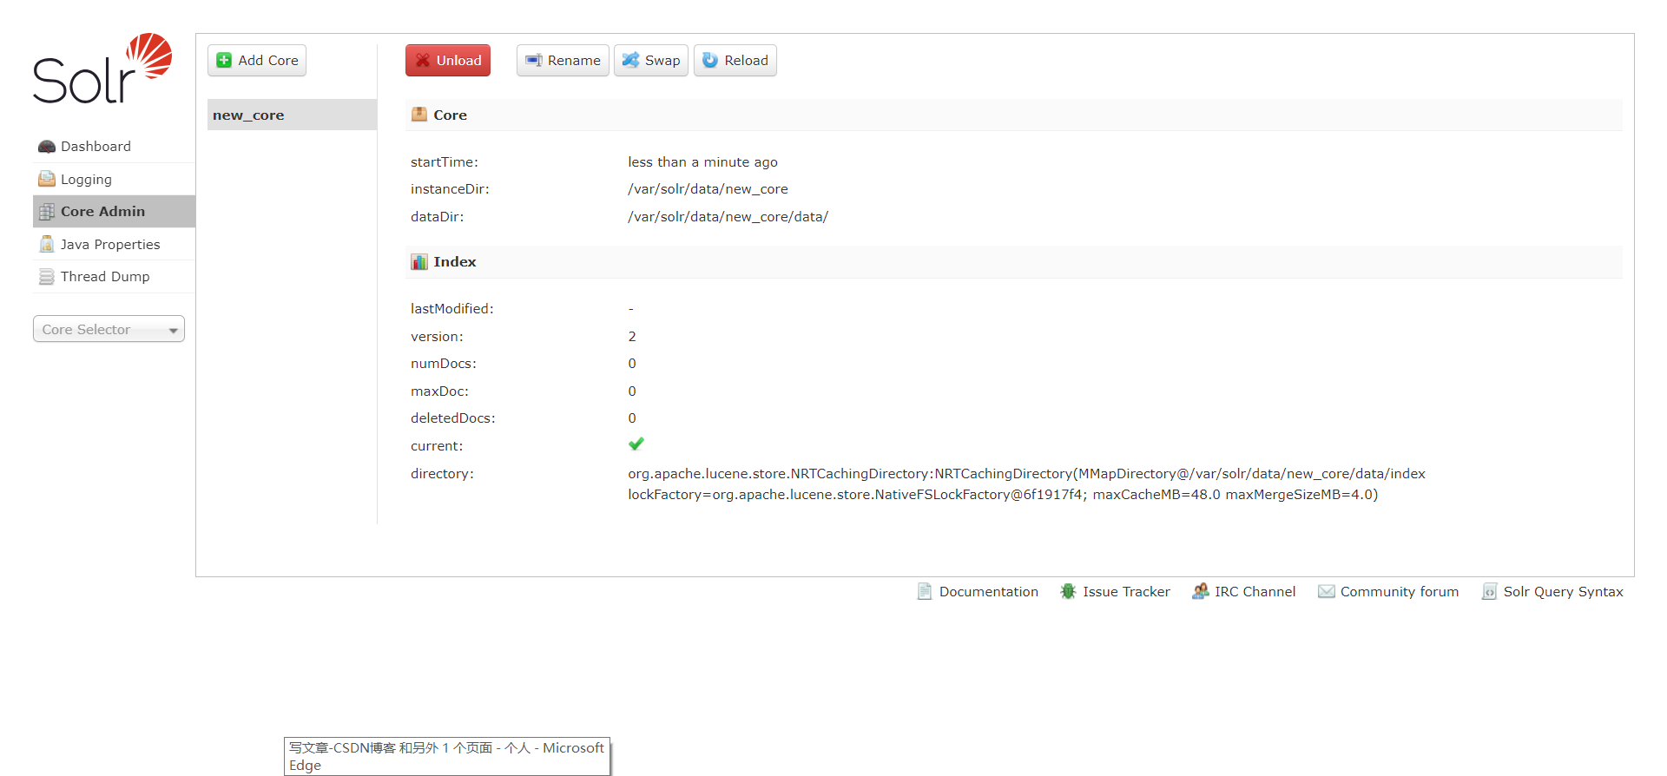Click the Rename textbox icon
This screenshot has height=776, width=1667.
point(534,60)
